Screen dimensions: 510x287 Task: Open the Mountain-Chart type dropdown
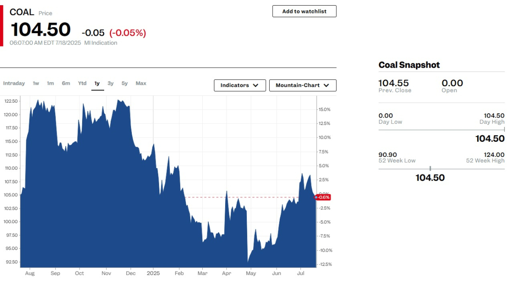point(303,85)
